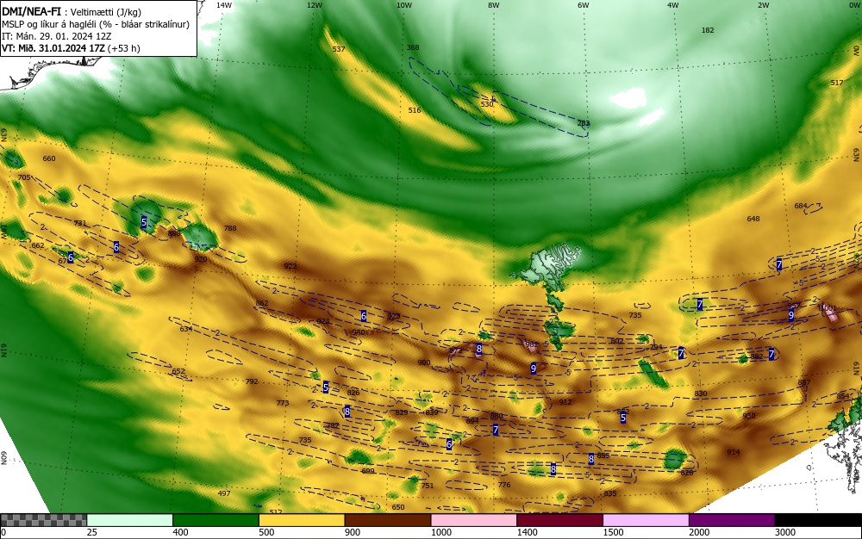Viewport: 862px width, 539px height.
Task: Click the map value 530
Action: click(x=487, y=103)
